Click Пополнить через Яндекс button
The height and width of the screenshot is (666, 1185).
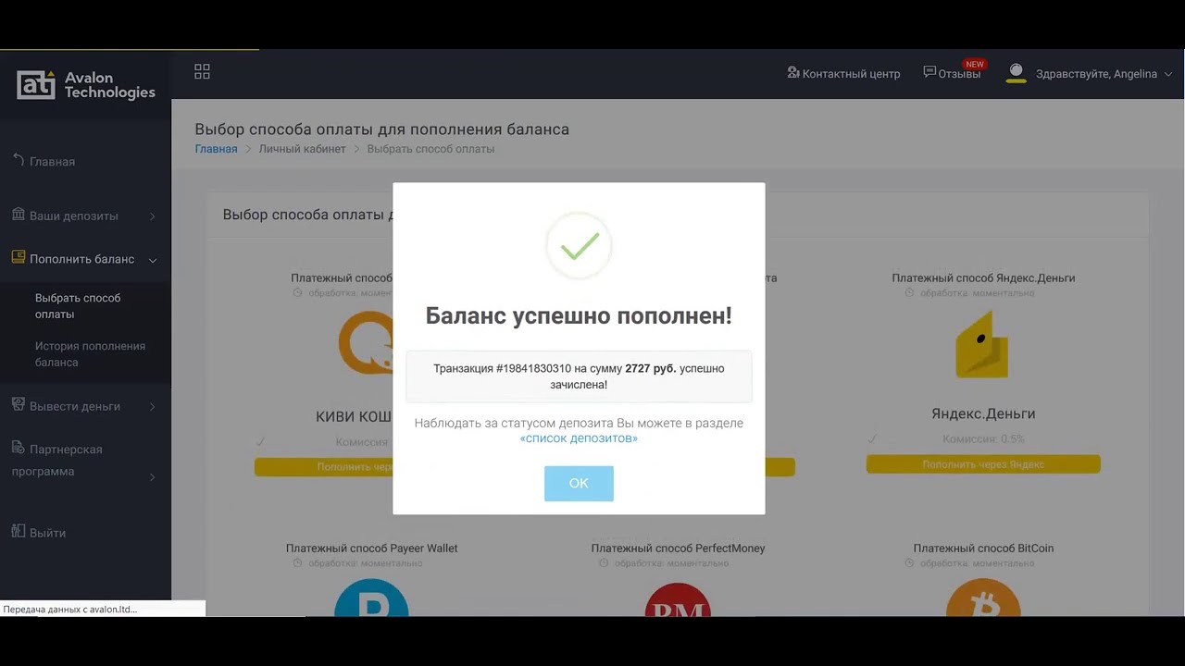pos(983,464)
